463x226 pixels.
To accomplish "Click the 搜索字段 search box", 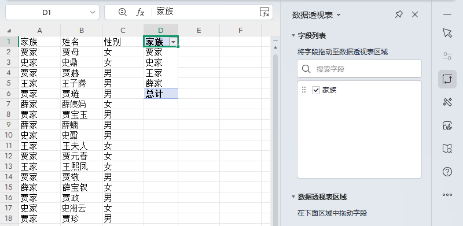I will pyautogui.click(x=359, y=69).
